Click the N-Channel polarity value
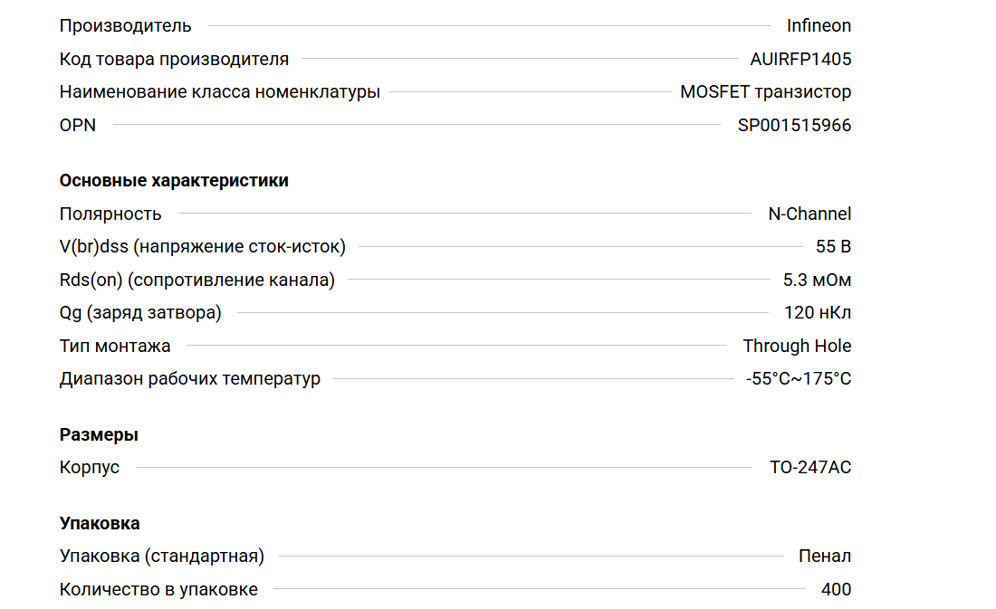The width and height of the screenshot is (996, 609). point(809,214)
